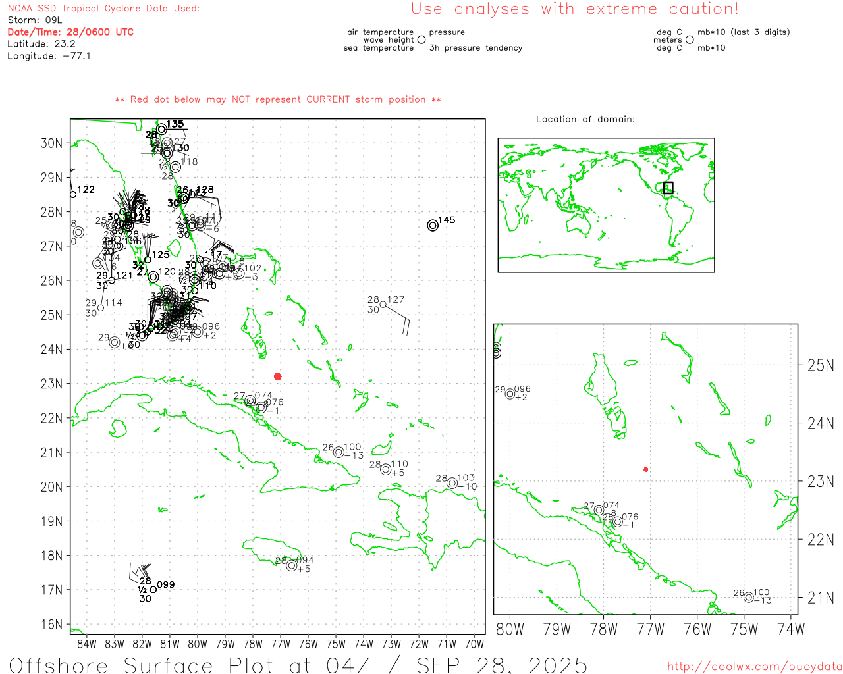This screenshot has height=674, width=843.
Task: Click the station circle labeled 114 near 25N
Action: (x=101, y=307)
